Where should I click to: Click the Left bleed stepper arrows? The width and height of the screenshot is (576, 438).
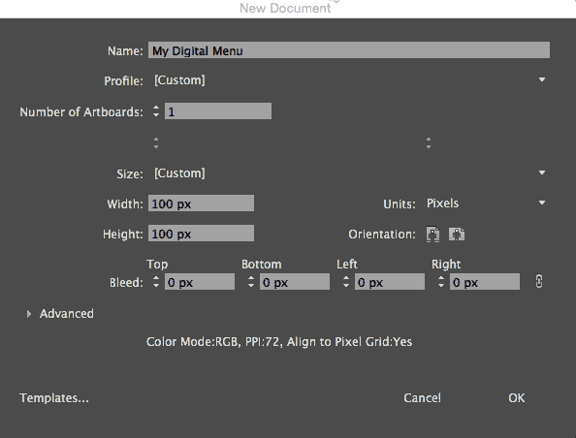pyautogui.click(x=346, y=282)
